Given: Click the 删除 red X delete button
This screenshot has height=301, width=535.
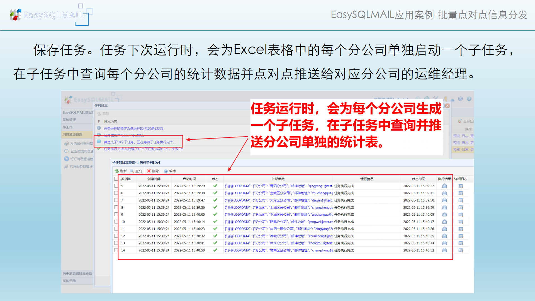Looking at the screenshot, I should point(153,171).
